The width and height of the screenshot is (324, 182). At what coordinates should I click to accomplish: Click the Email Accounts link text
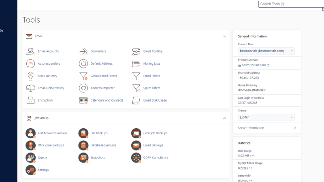pyautogui.click(x=48, y=51)
